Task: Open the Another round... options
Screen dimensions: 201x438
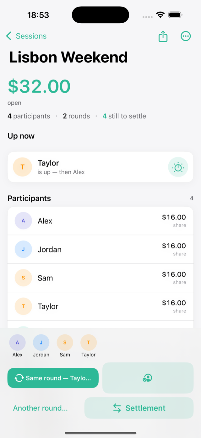Action: [40, 408]
